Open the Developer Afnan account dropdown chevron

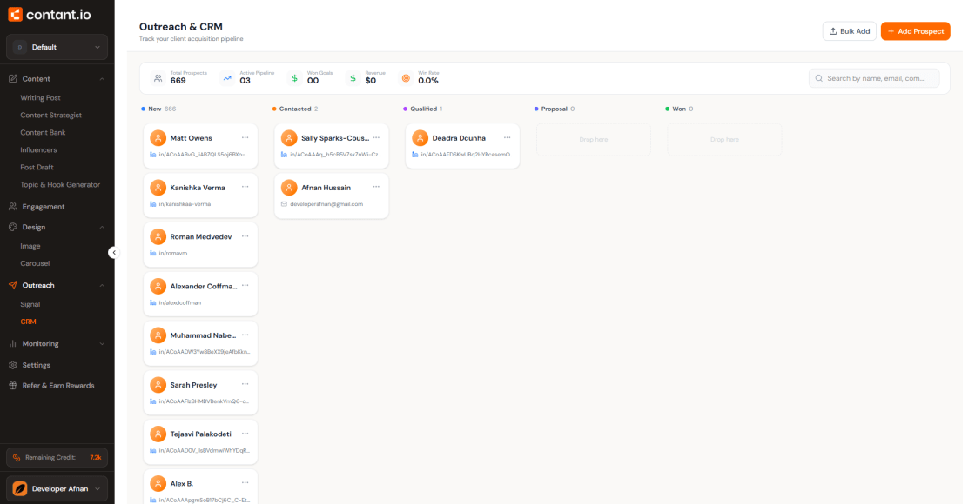click(x=97, y=489)
